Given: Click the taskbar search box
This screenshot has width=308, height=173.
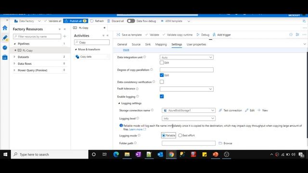Looking at the screenshot, I should [50, 155].
